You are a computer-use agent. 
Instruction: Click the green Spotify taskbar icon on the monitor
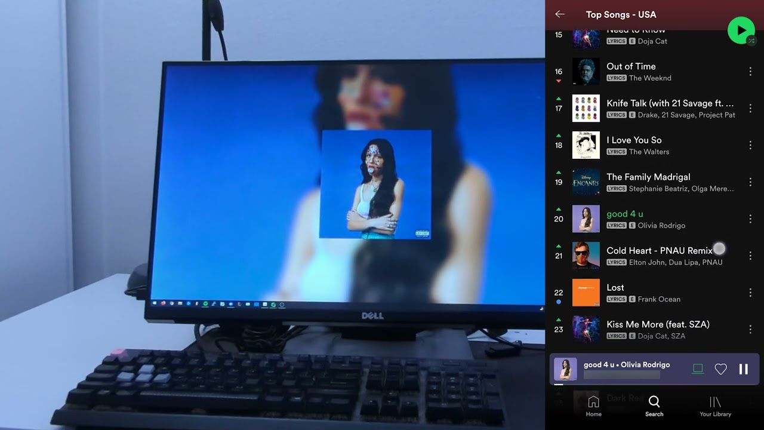point(205,304)
